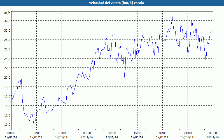Click the 17/01/14 date under 03:00
Viewport: 224px width, 140px height.
[x=36, y=137]
